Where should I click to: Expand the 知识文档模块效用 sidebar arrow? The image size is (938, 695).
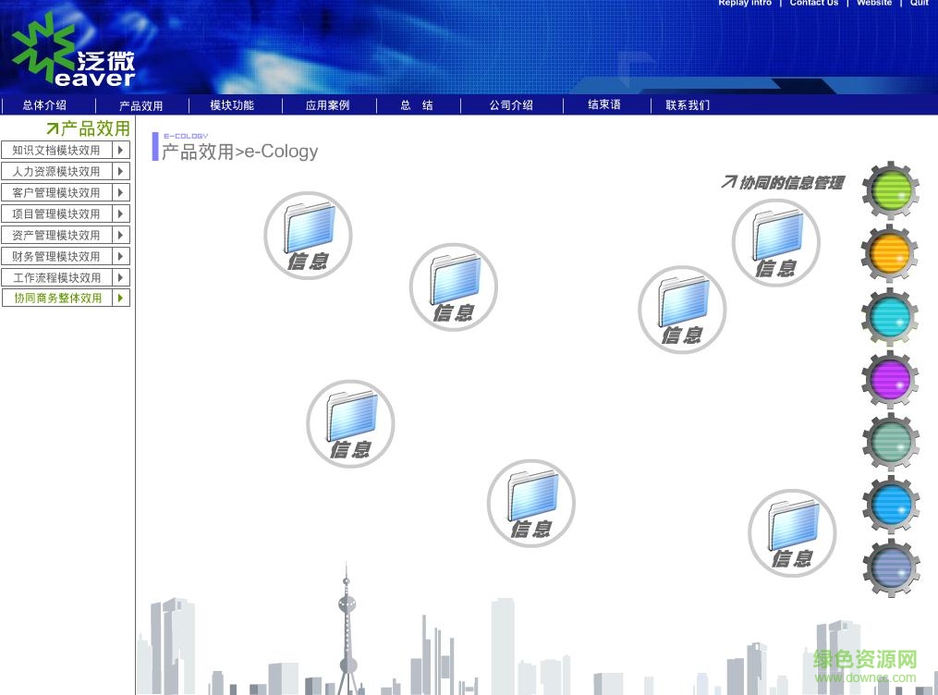pyautogui.click(x=121, y=150)
